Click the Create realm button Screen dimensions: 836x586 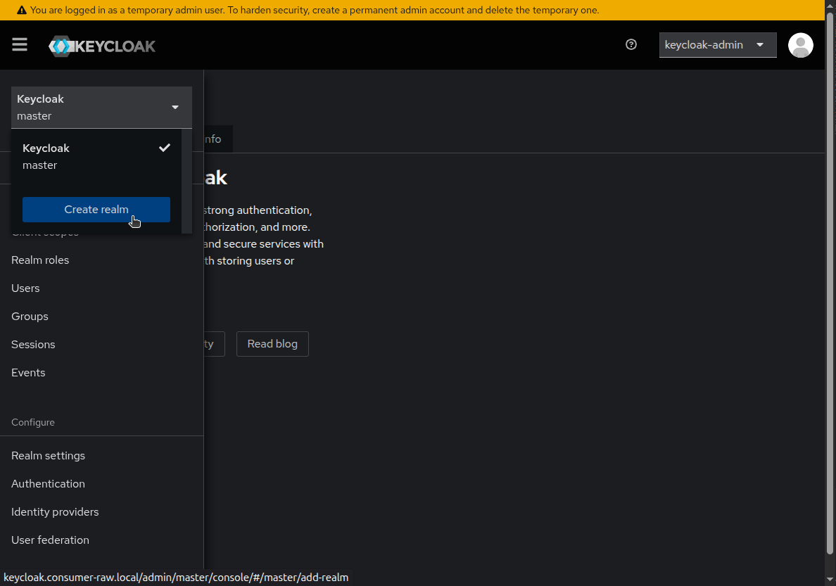pyautogui.click(x=96, y=210)
